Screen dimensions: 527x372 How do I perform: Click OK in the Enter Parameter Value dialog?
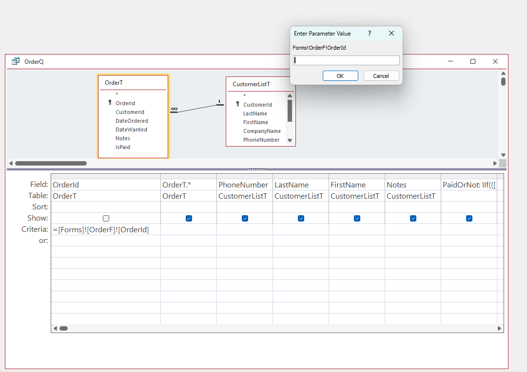[x=340, y=75]
